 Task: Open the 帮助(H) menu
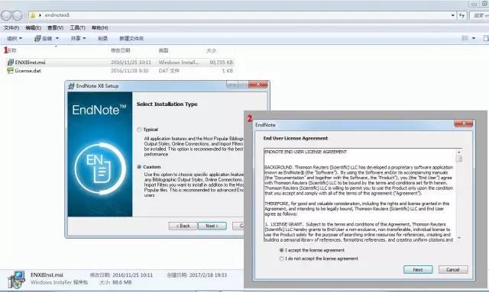click(x=99, y=27)
